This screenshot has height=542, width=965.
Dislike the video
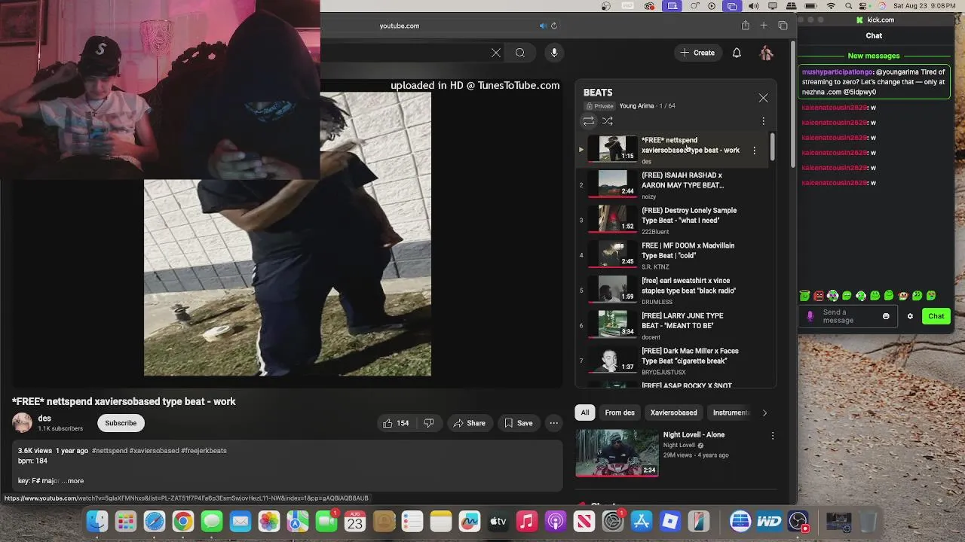tap(429, 423)
